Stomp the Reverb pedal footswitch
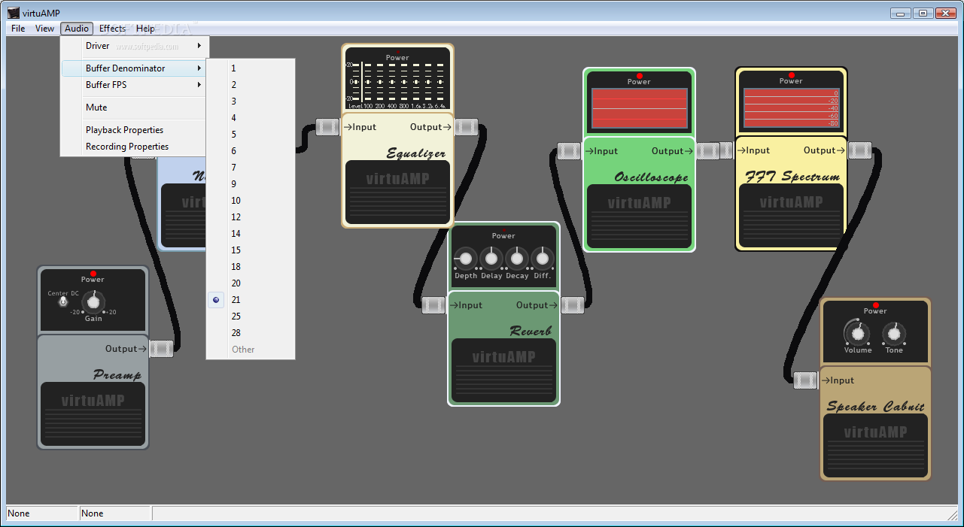The image size is (964, 527). tap(503, 370)
